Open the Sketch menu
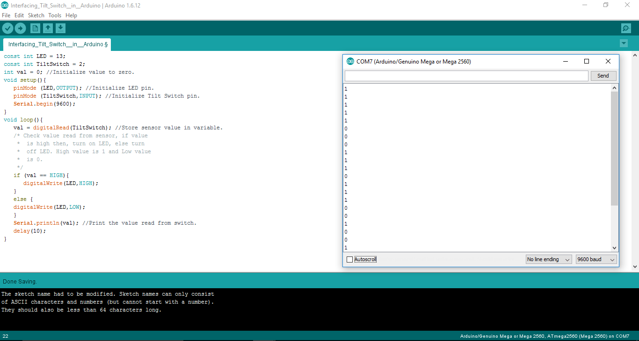Image resolution: width=639 pixels, height=341 pixels. click(x=36, y=15)
